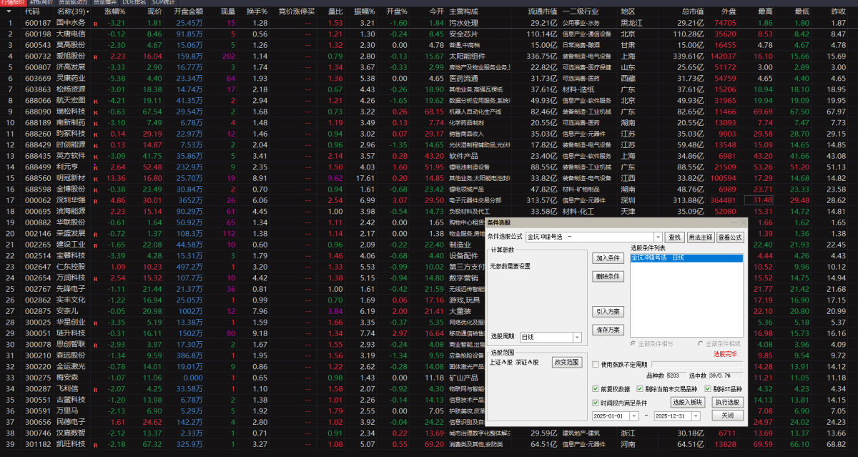Sort by the 涨幅% column header
Screen dimensions: 858x457
(x=115, y=12)
